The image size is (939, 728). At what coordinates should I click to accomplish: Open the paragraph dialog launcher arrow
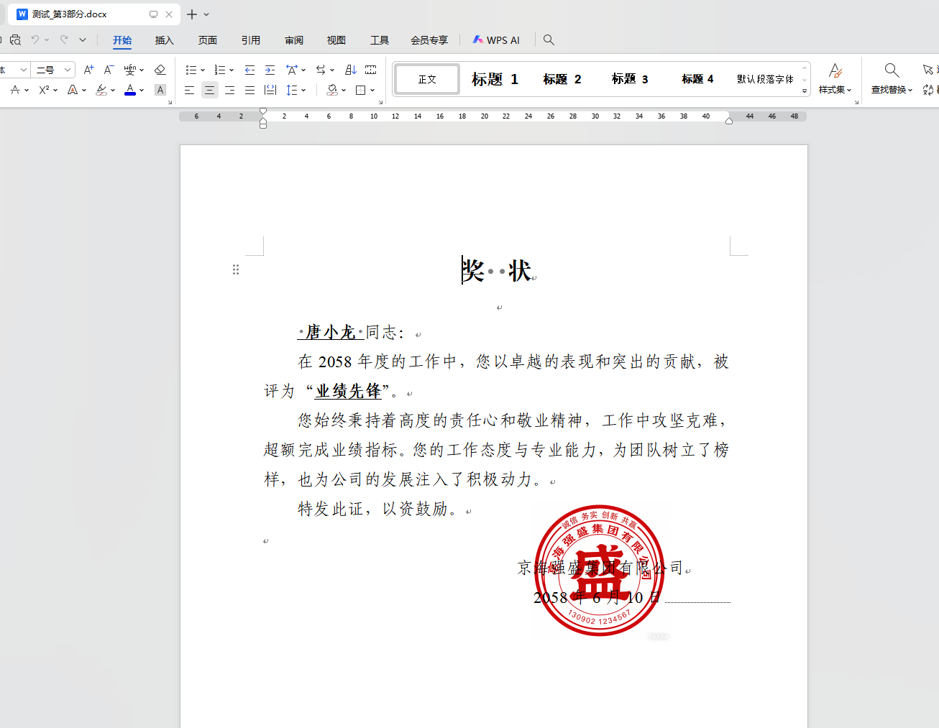click(380, 102)
